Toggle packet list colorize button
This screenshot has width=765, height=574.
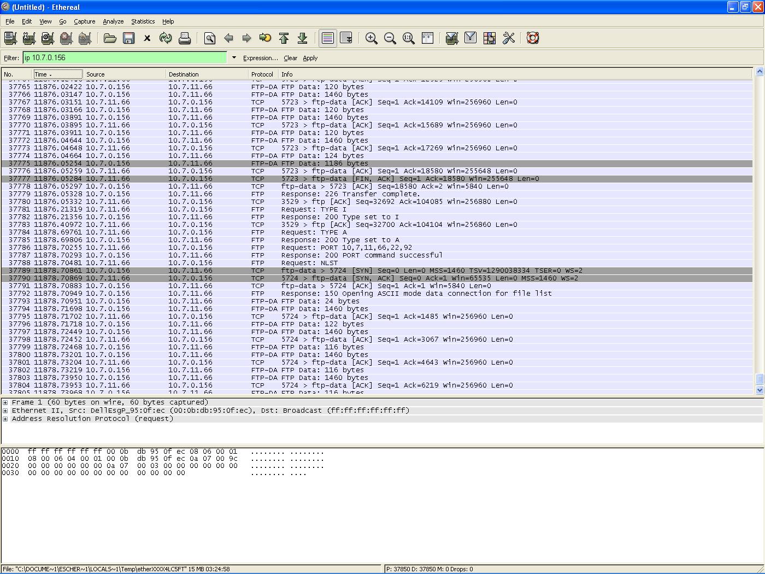coord(327,38)
